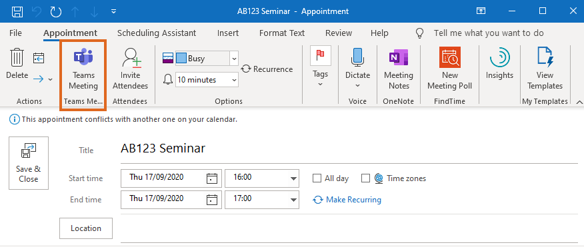Open Customize Quick Access Toolbar menu
Viewport: 584px width, 251px height.
click(113, 11)
